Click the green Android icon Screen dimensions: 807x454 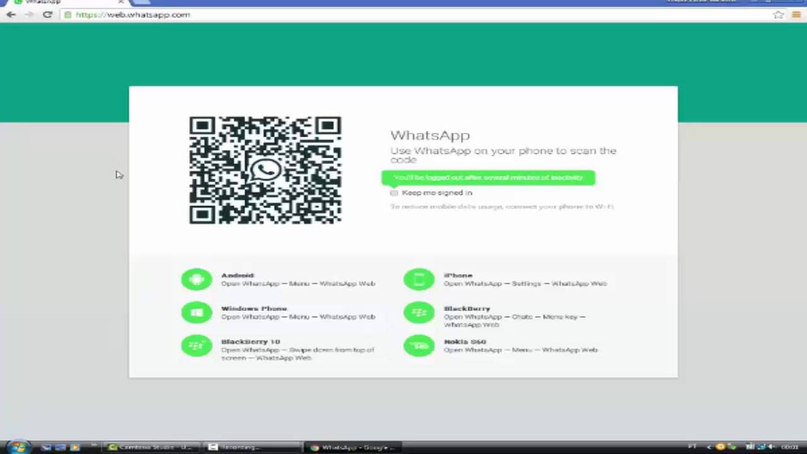click(197, 279)
